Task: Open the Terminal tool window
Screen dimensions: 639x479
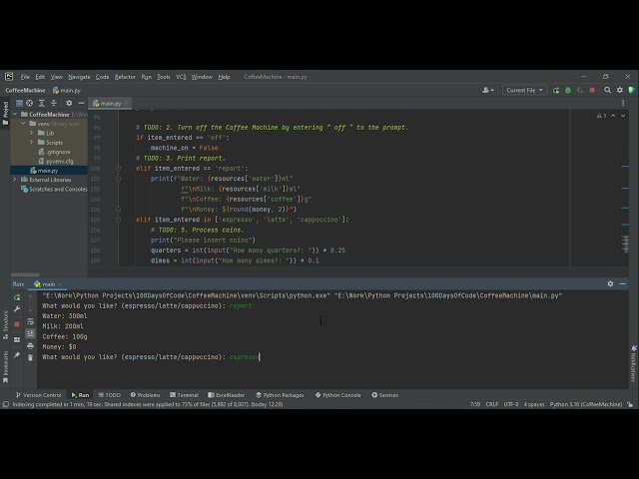Action: (x=184, y=395)
